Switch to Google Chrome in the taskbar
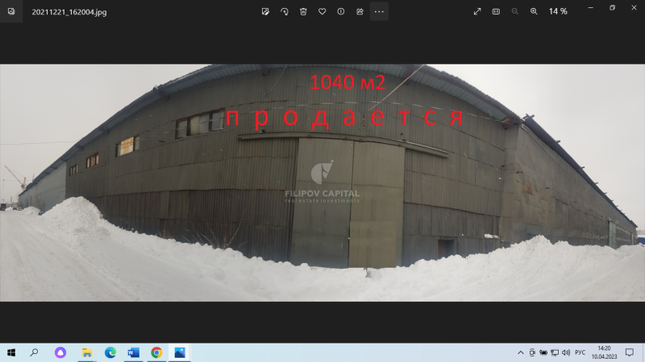Viewport: 645px width, 362px height. 156,352
